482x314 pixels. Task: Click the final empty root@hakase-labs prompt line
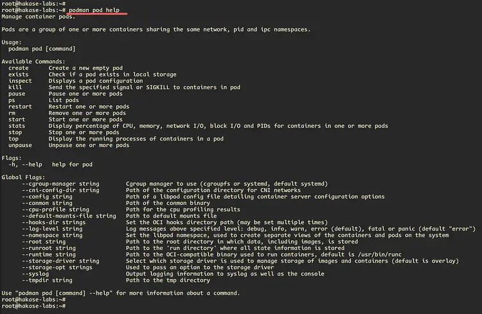click(x=33, y=306)
